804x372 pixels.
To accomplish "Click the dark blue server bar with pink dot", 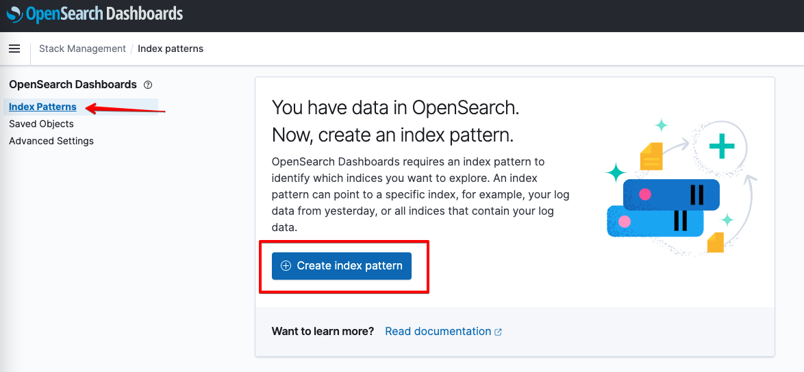I will click(x=671, y=195).
